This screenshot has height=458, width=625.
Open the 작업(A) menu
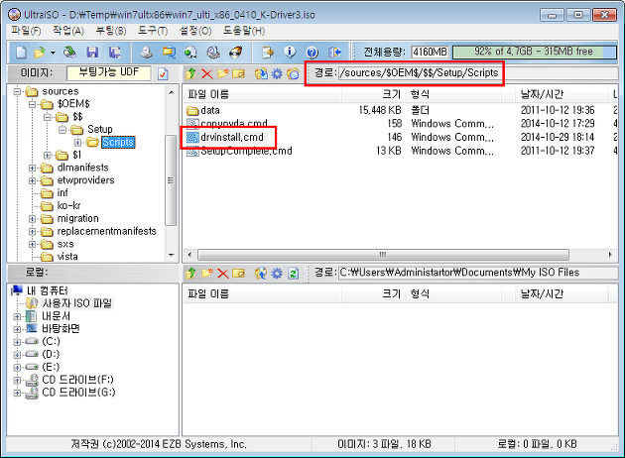[x=68, y=31]
